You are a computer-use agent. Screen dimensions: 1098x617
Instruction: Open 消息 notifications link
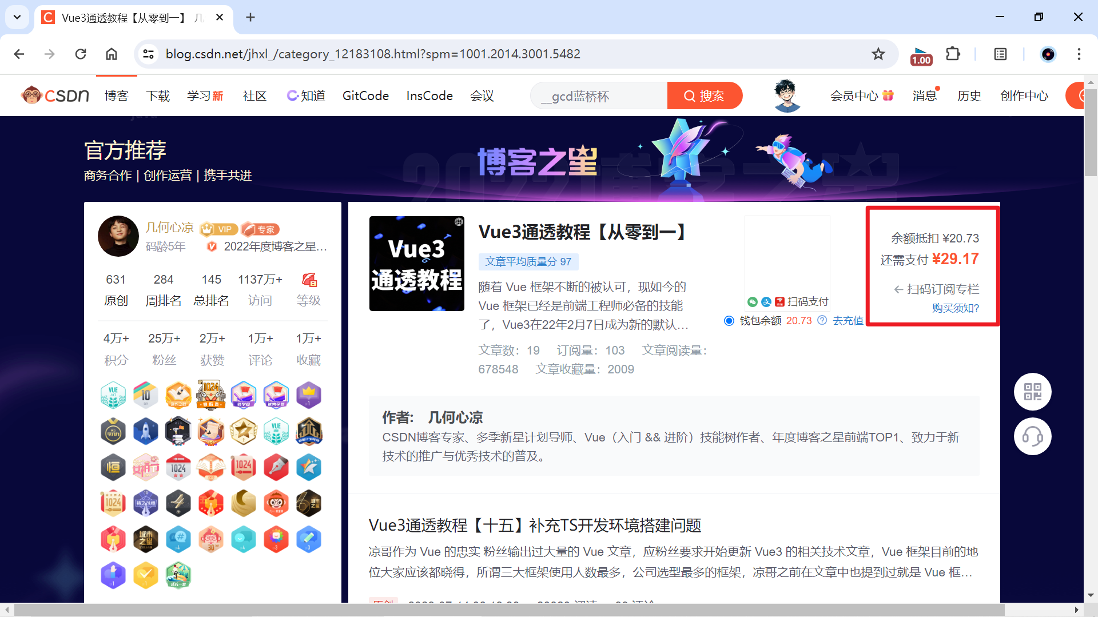click(925, 96)
